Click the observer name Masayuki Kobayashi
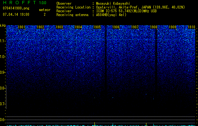The height and width of the screenshot is (126, 198). point(113,3)
